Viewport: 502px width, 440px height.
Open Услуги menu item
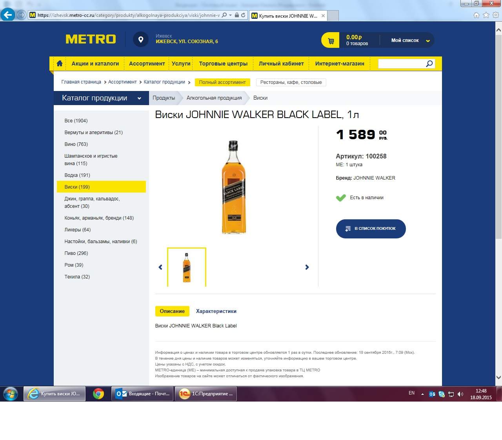181,64
